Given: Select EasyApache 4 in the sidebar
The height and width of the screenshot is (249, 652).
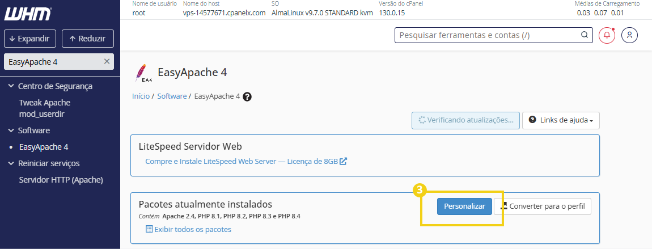Looking at the screenshot, I should point(44,147).
